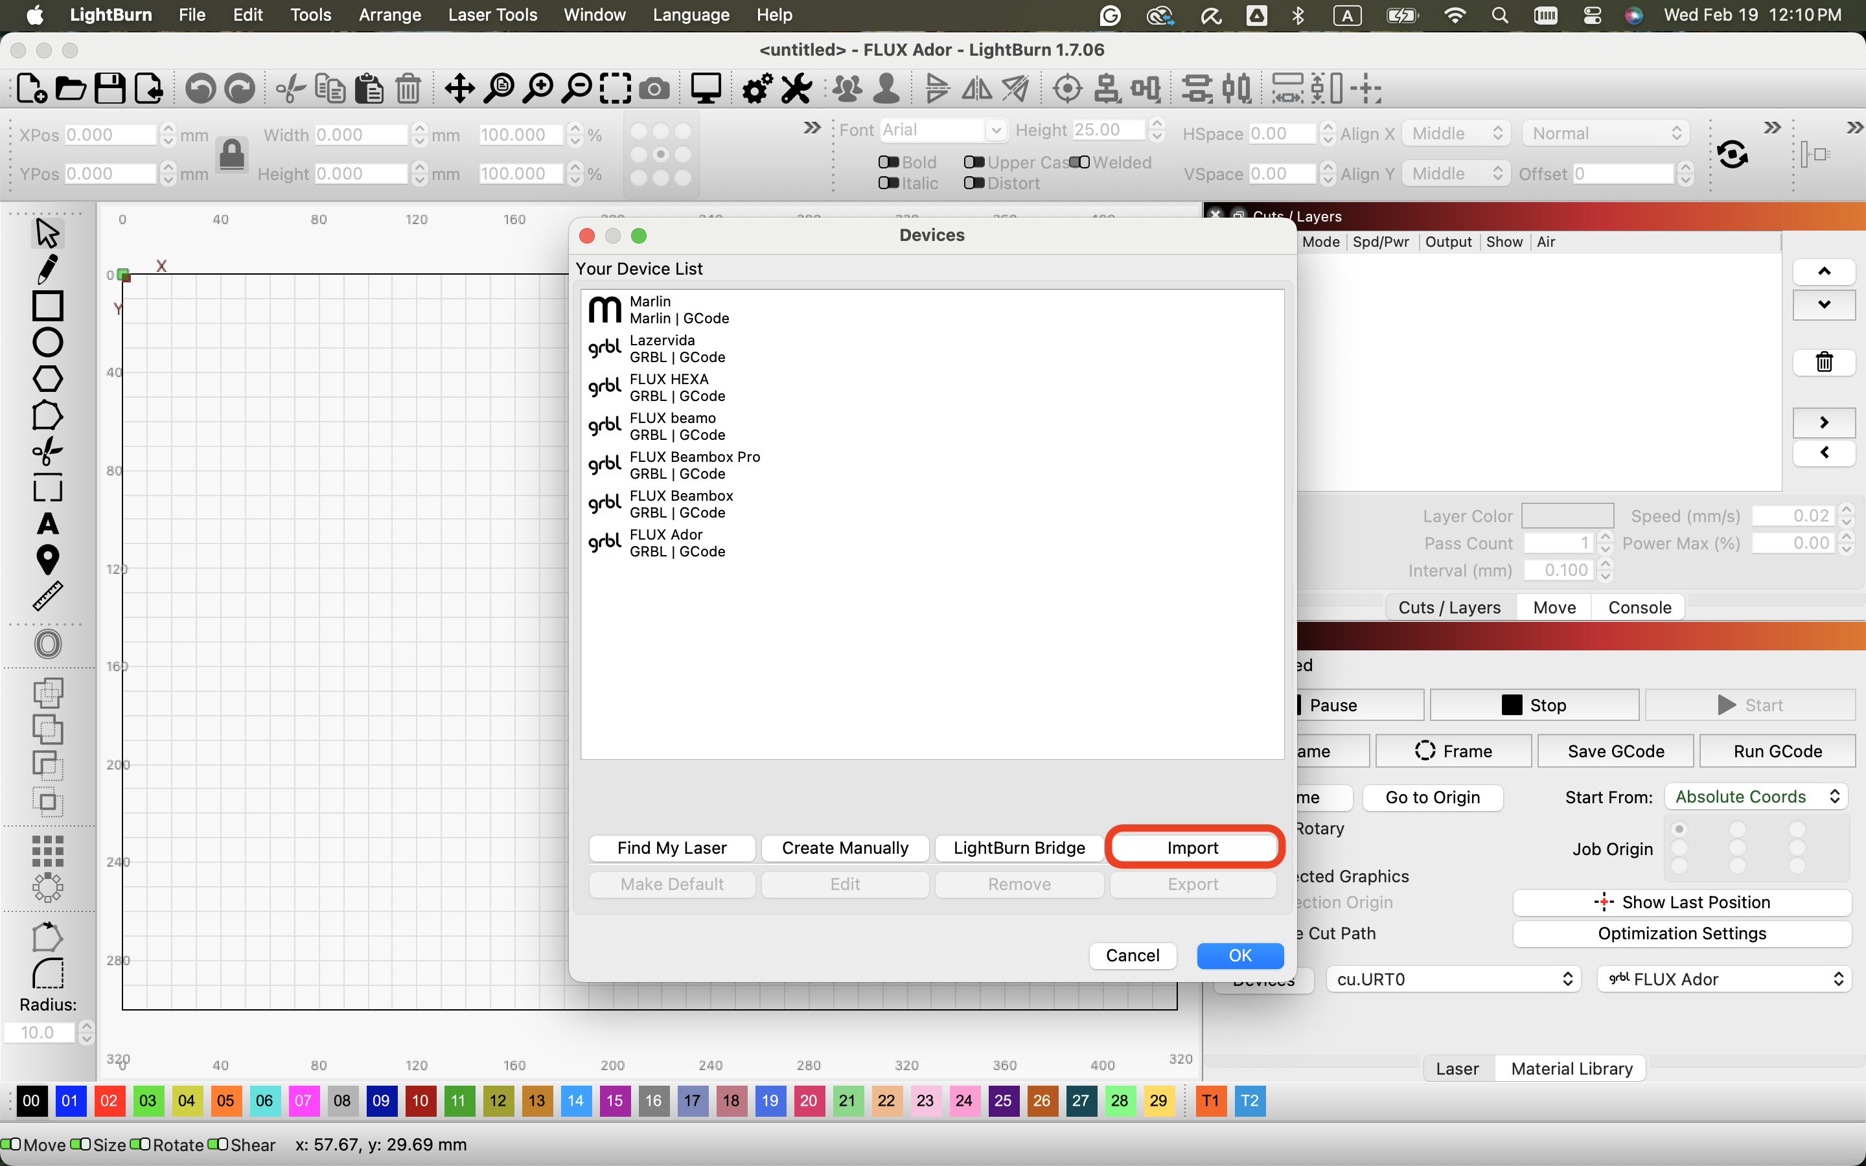
Task: Click the Circular Array tool icon
Action: click(47, 887)
